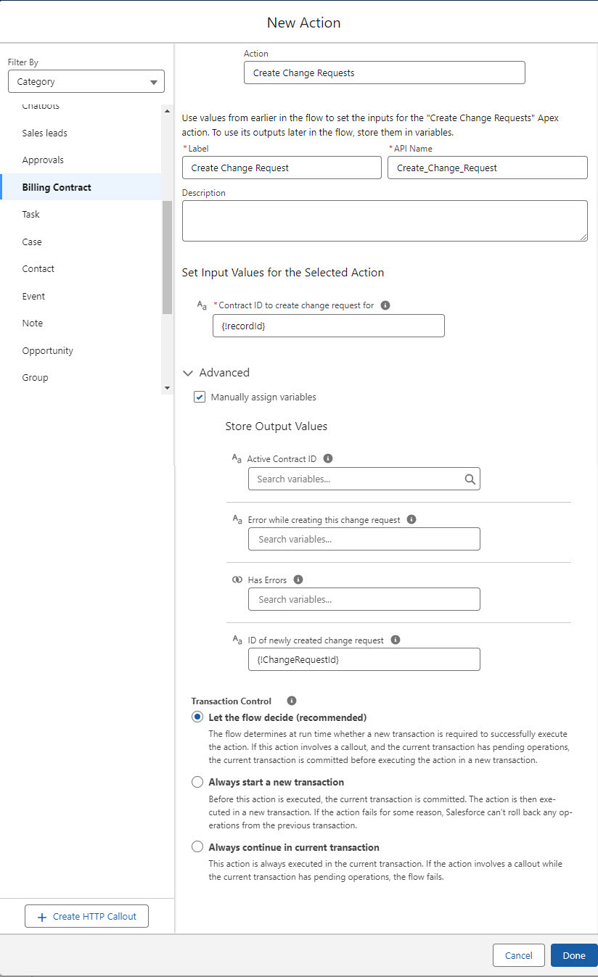Viewport: 598px width, 977px height.
Task: Click into the Description text area
Action: pyautogui.click(x=385, y=220)
